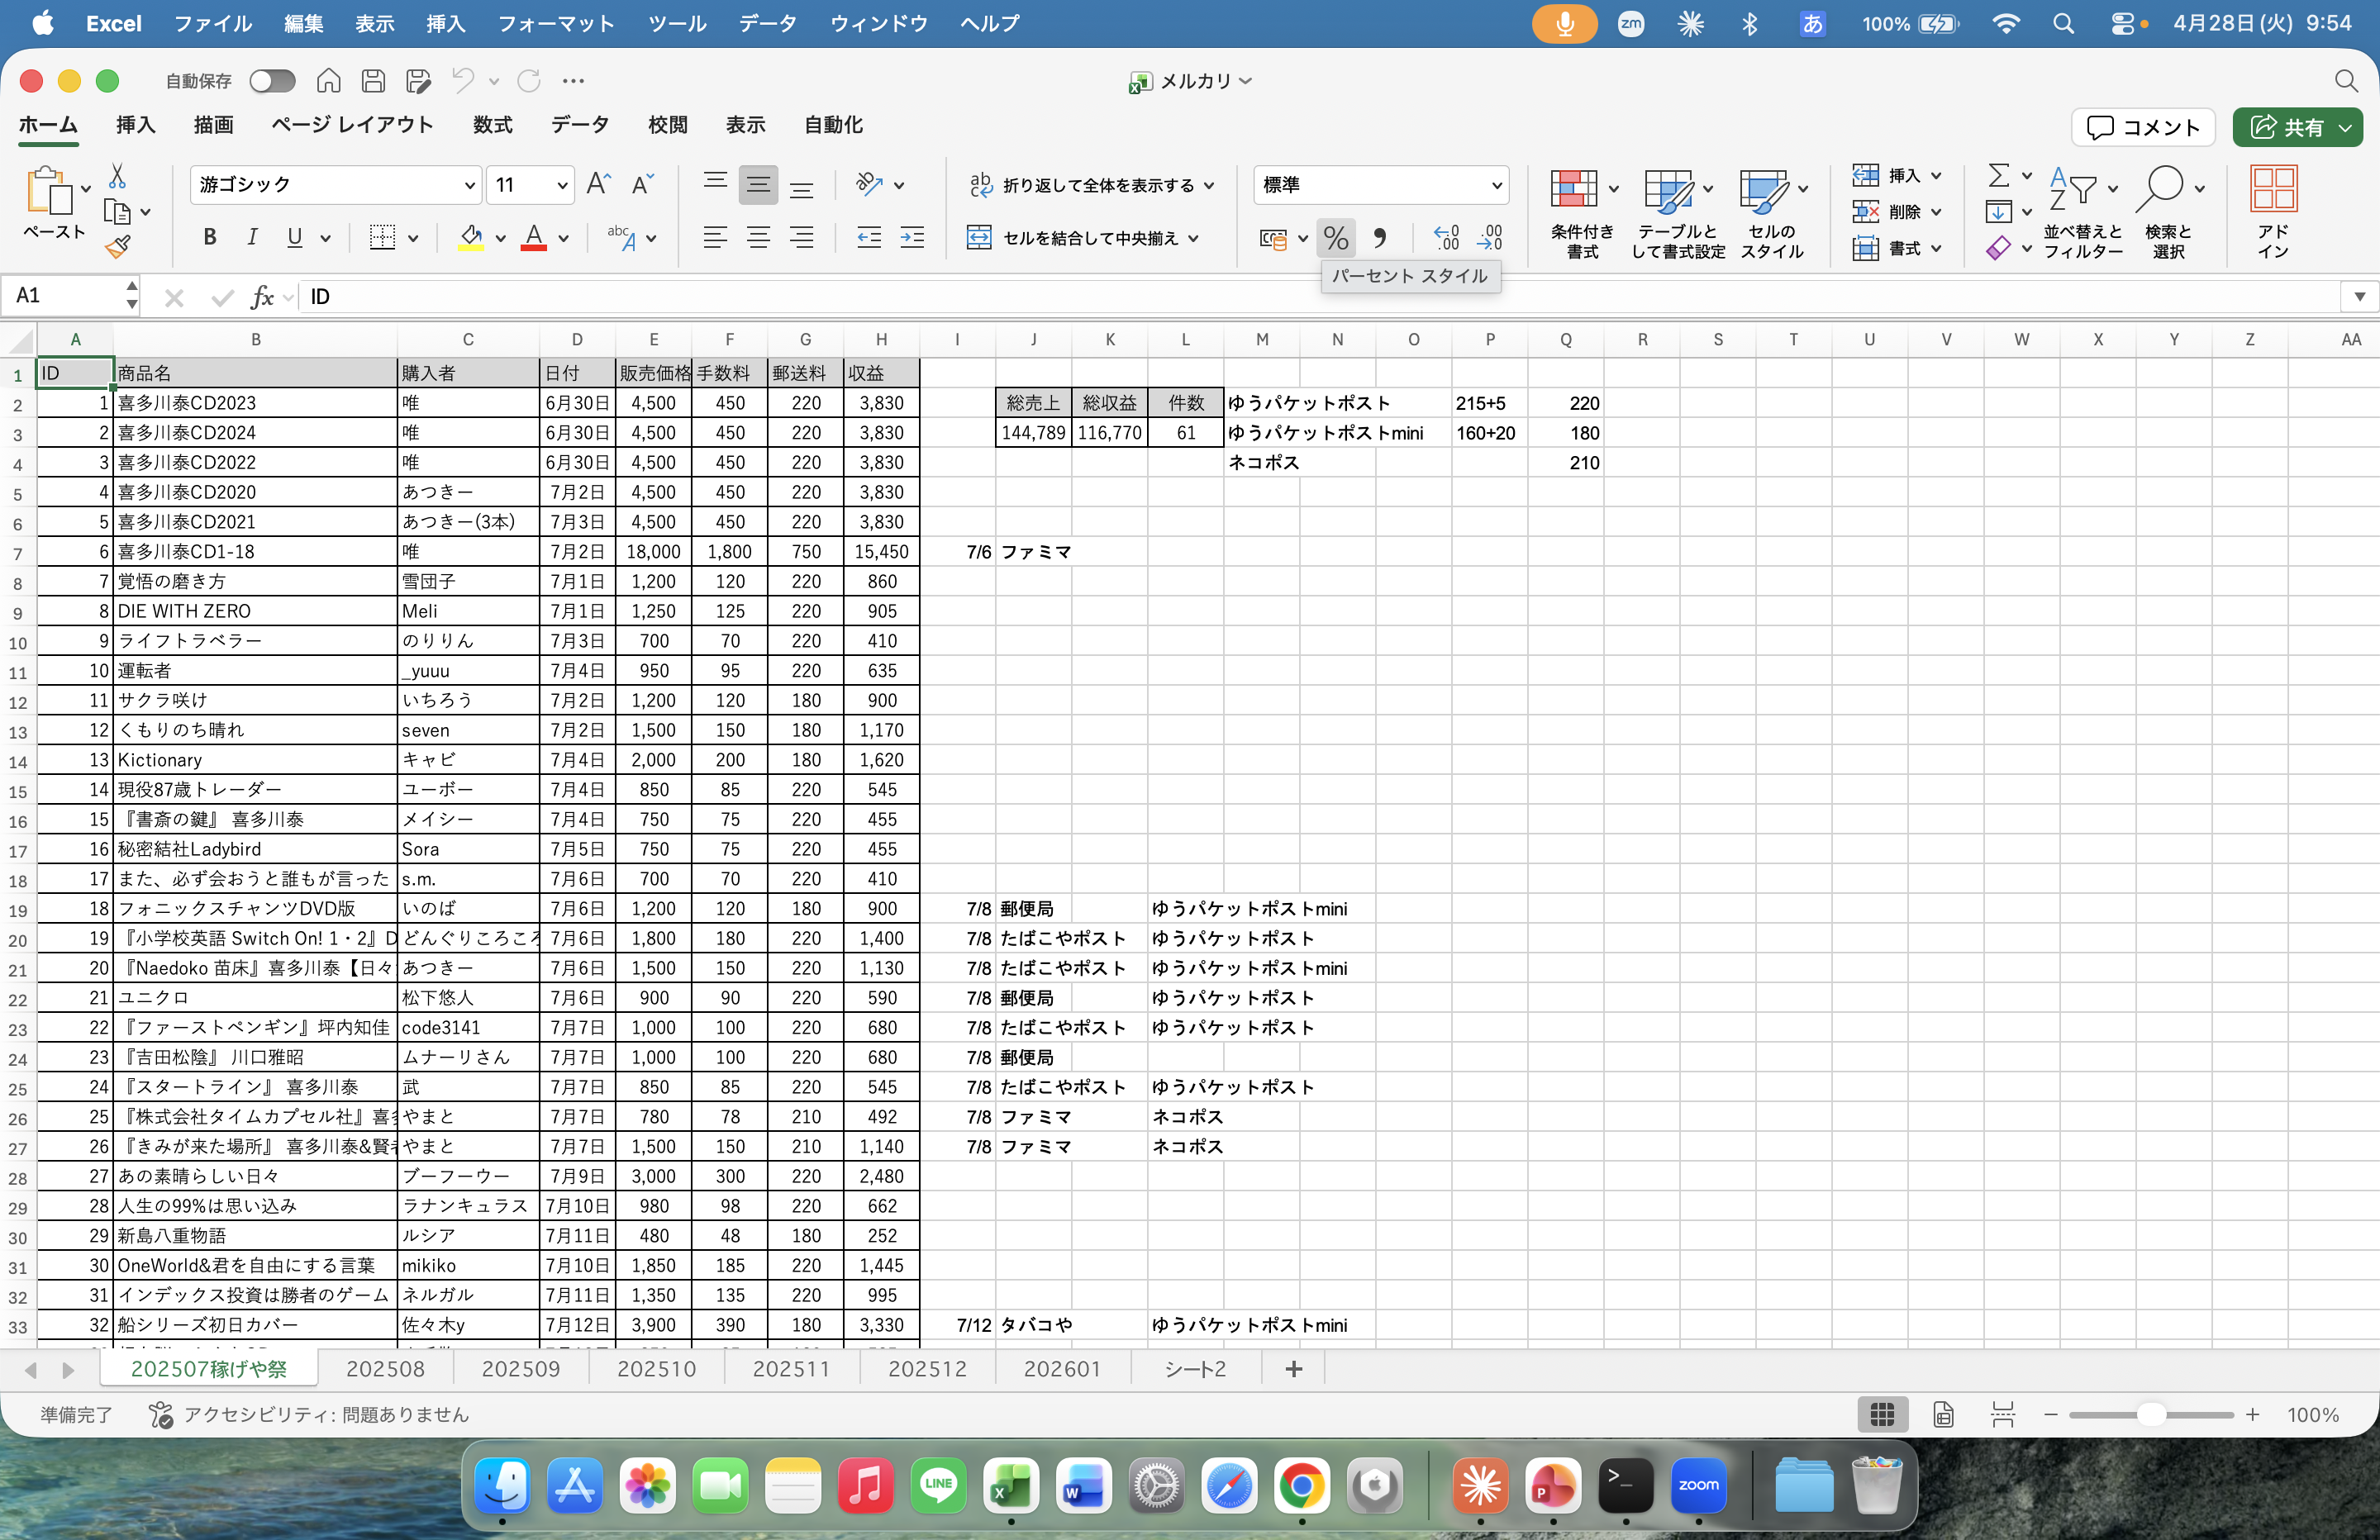Click the Name Box showing A1

pos(69,296)
